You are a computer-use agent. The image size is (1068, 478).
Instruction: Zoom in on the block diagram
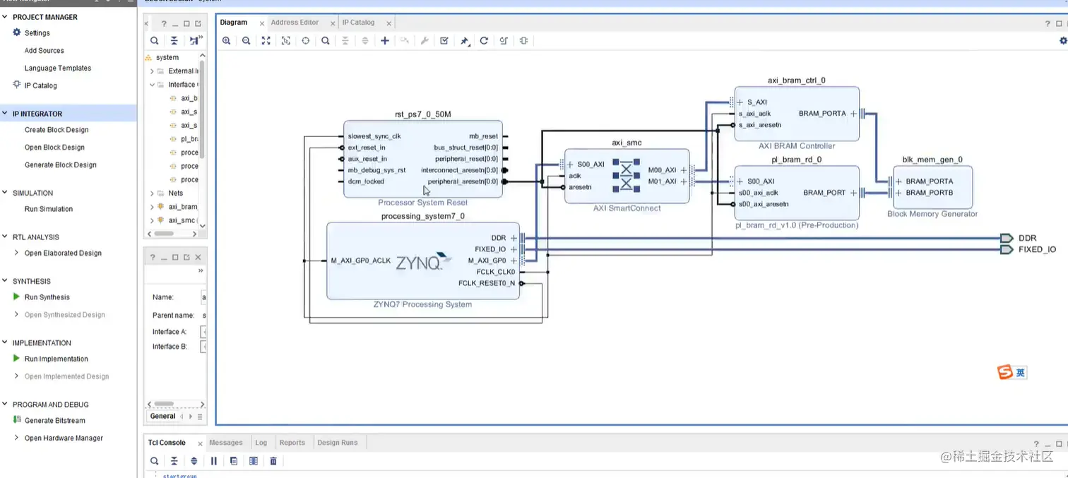coord(226,41)
